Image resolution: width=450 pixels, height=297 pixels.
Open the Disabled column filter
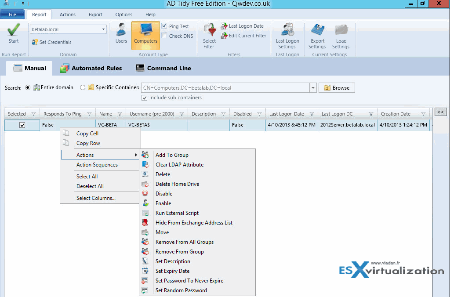[x=259, y=114]
